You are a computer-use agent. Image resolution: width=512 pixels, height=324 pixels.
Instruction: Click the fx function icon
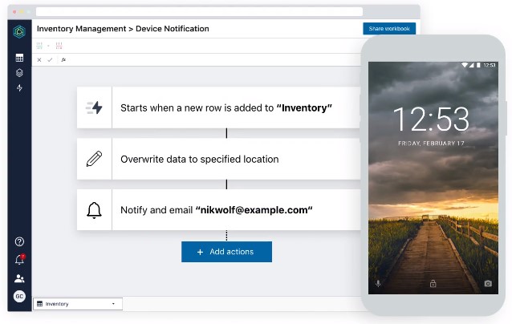pyautogui.click(x=63, y=59)
